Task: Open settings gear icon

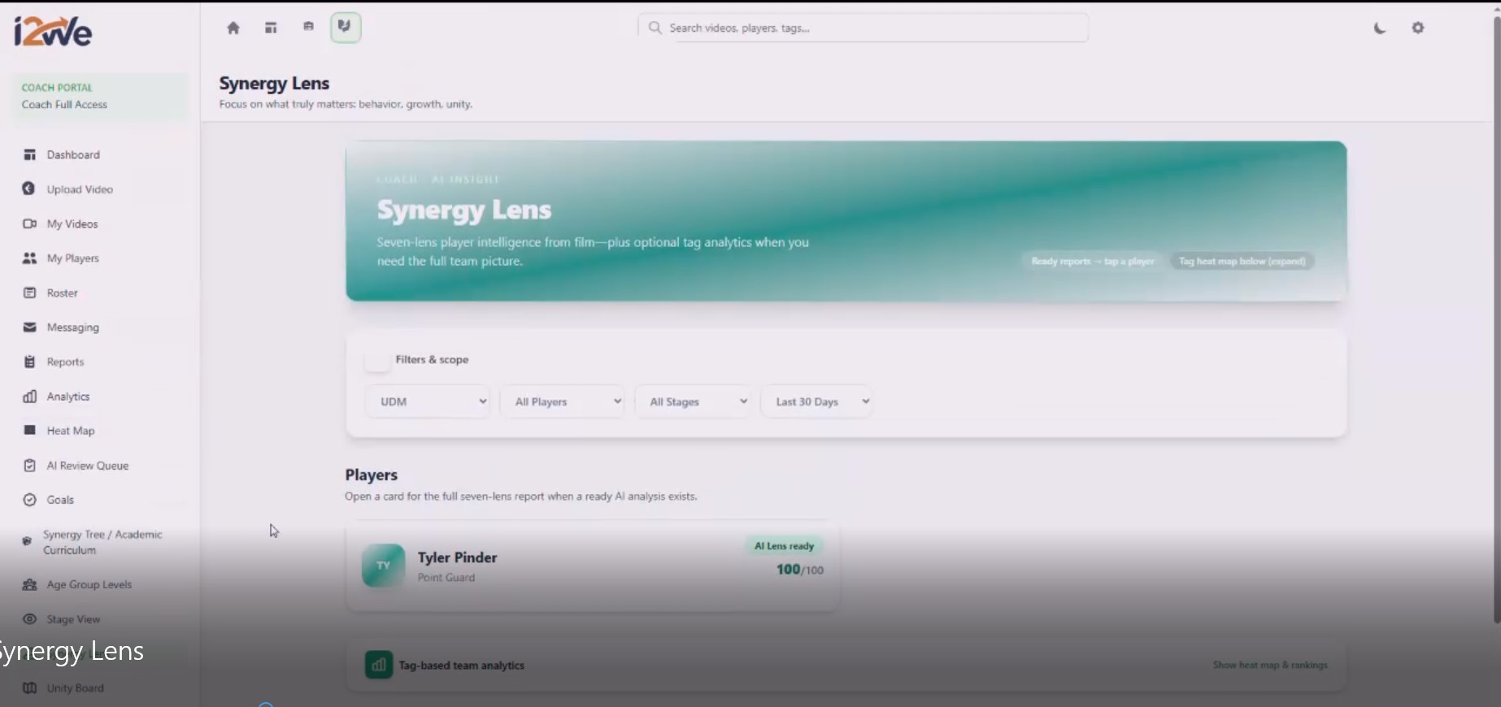Action: [x=1418, y=28]
